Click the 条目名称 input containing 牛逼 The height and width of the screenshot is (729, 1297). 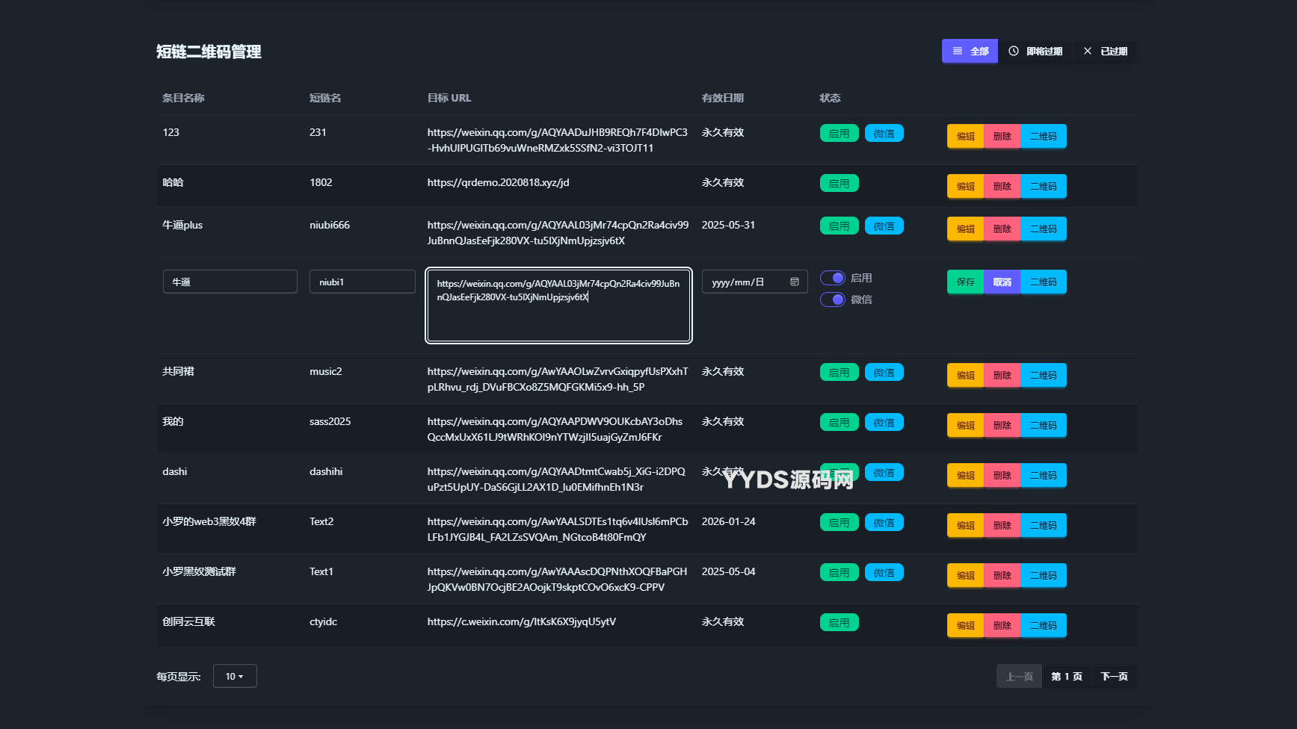point(229,282)
